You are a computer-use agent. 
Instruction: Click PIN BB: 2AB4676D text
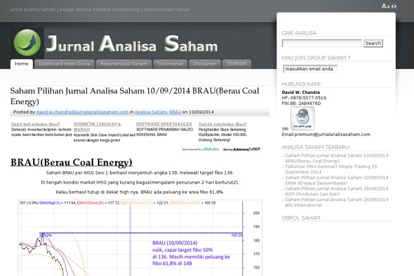[x=302, y=103]
